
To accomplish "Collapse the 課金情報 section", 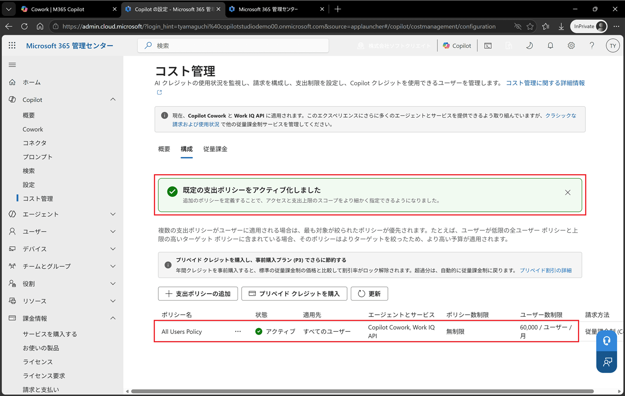I will [113, 318].
